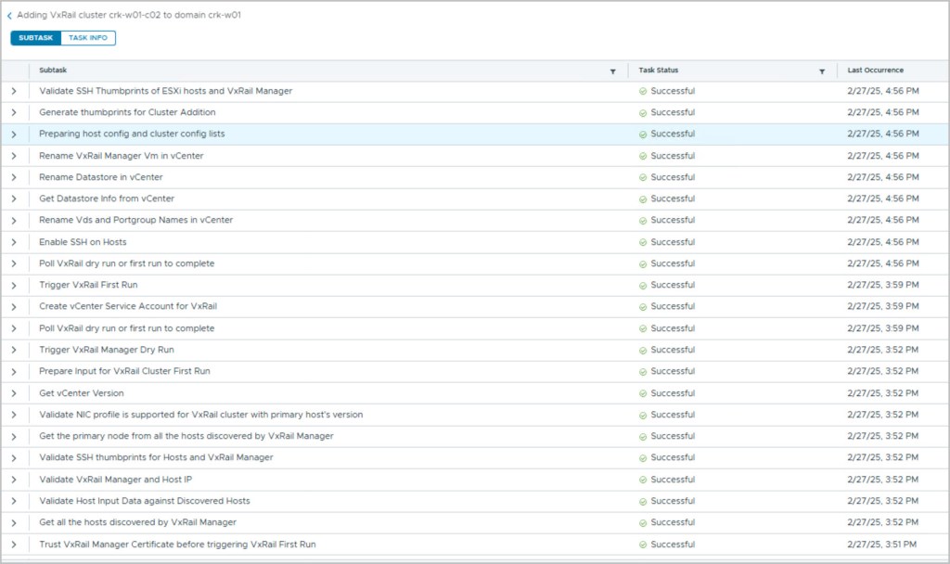The width and height of the screenshot is (950, 564).
Task: Expand Create vCenter Service Account for VxRail
Action: (x=14, y=306)
